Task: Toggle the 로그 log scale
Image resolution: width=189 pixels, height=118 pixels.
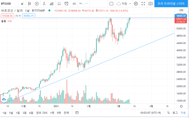Action: (x=175, y=113)
